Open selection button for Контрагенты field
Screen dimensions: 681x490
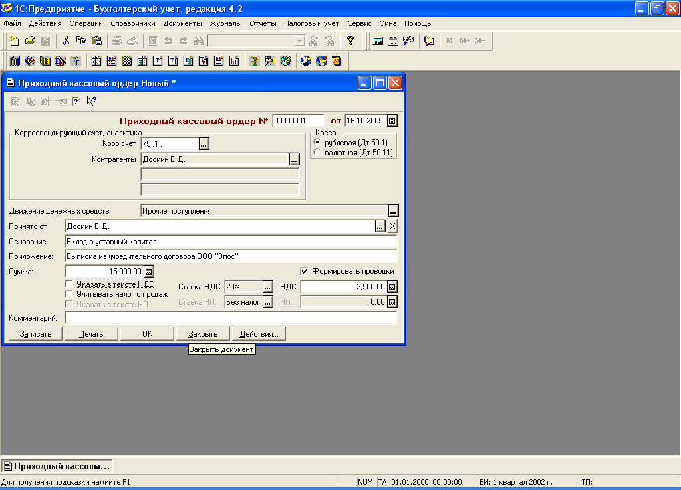click(x=295, y=159)
